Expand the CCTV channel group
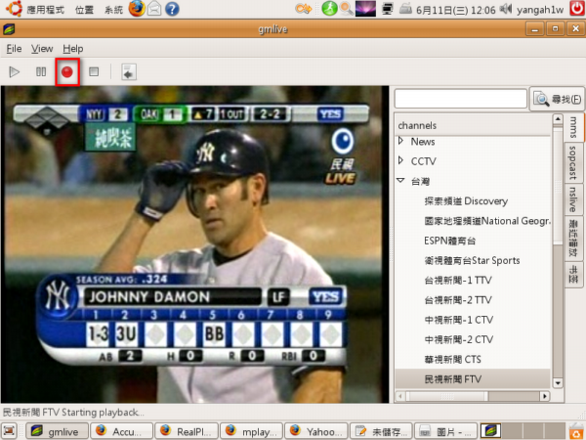The height and width of the screenshot is (440, 586). (x=400, y=161)
